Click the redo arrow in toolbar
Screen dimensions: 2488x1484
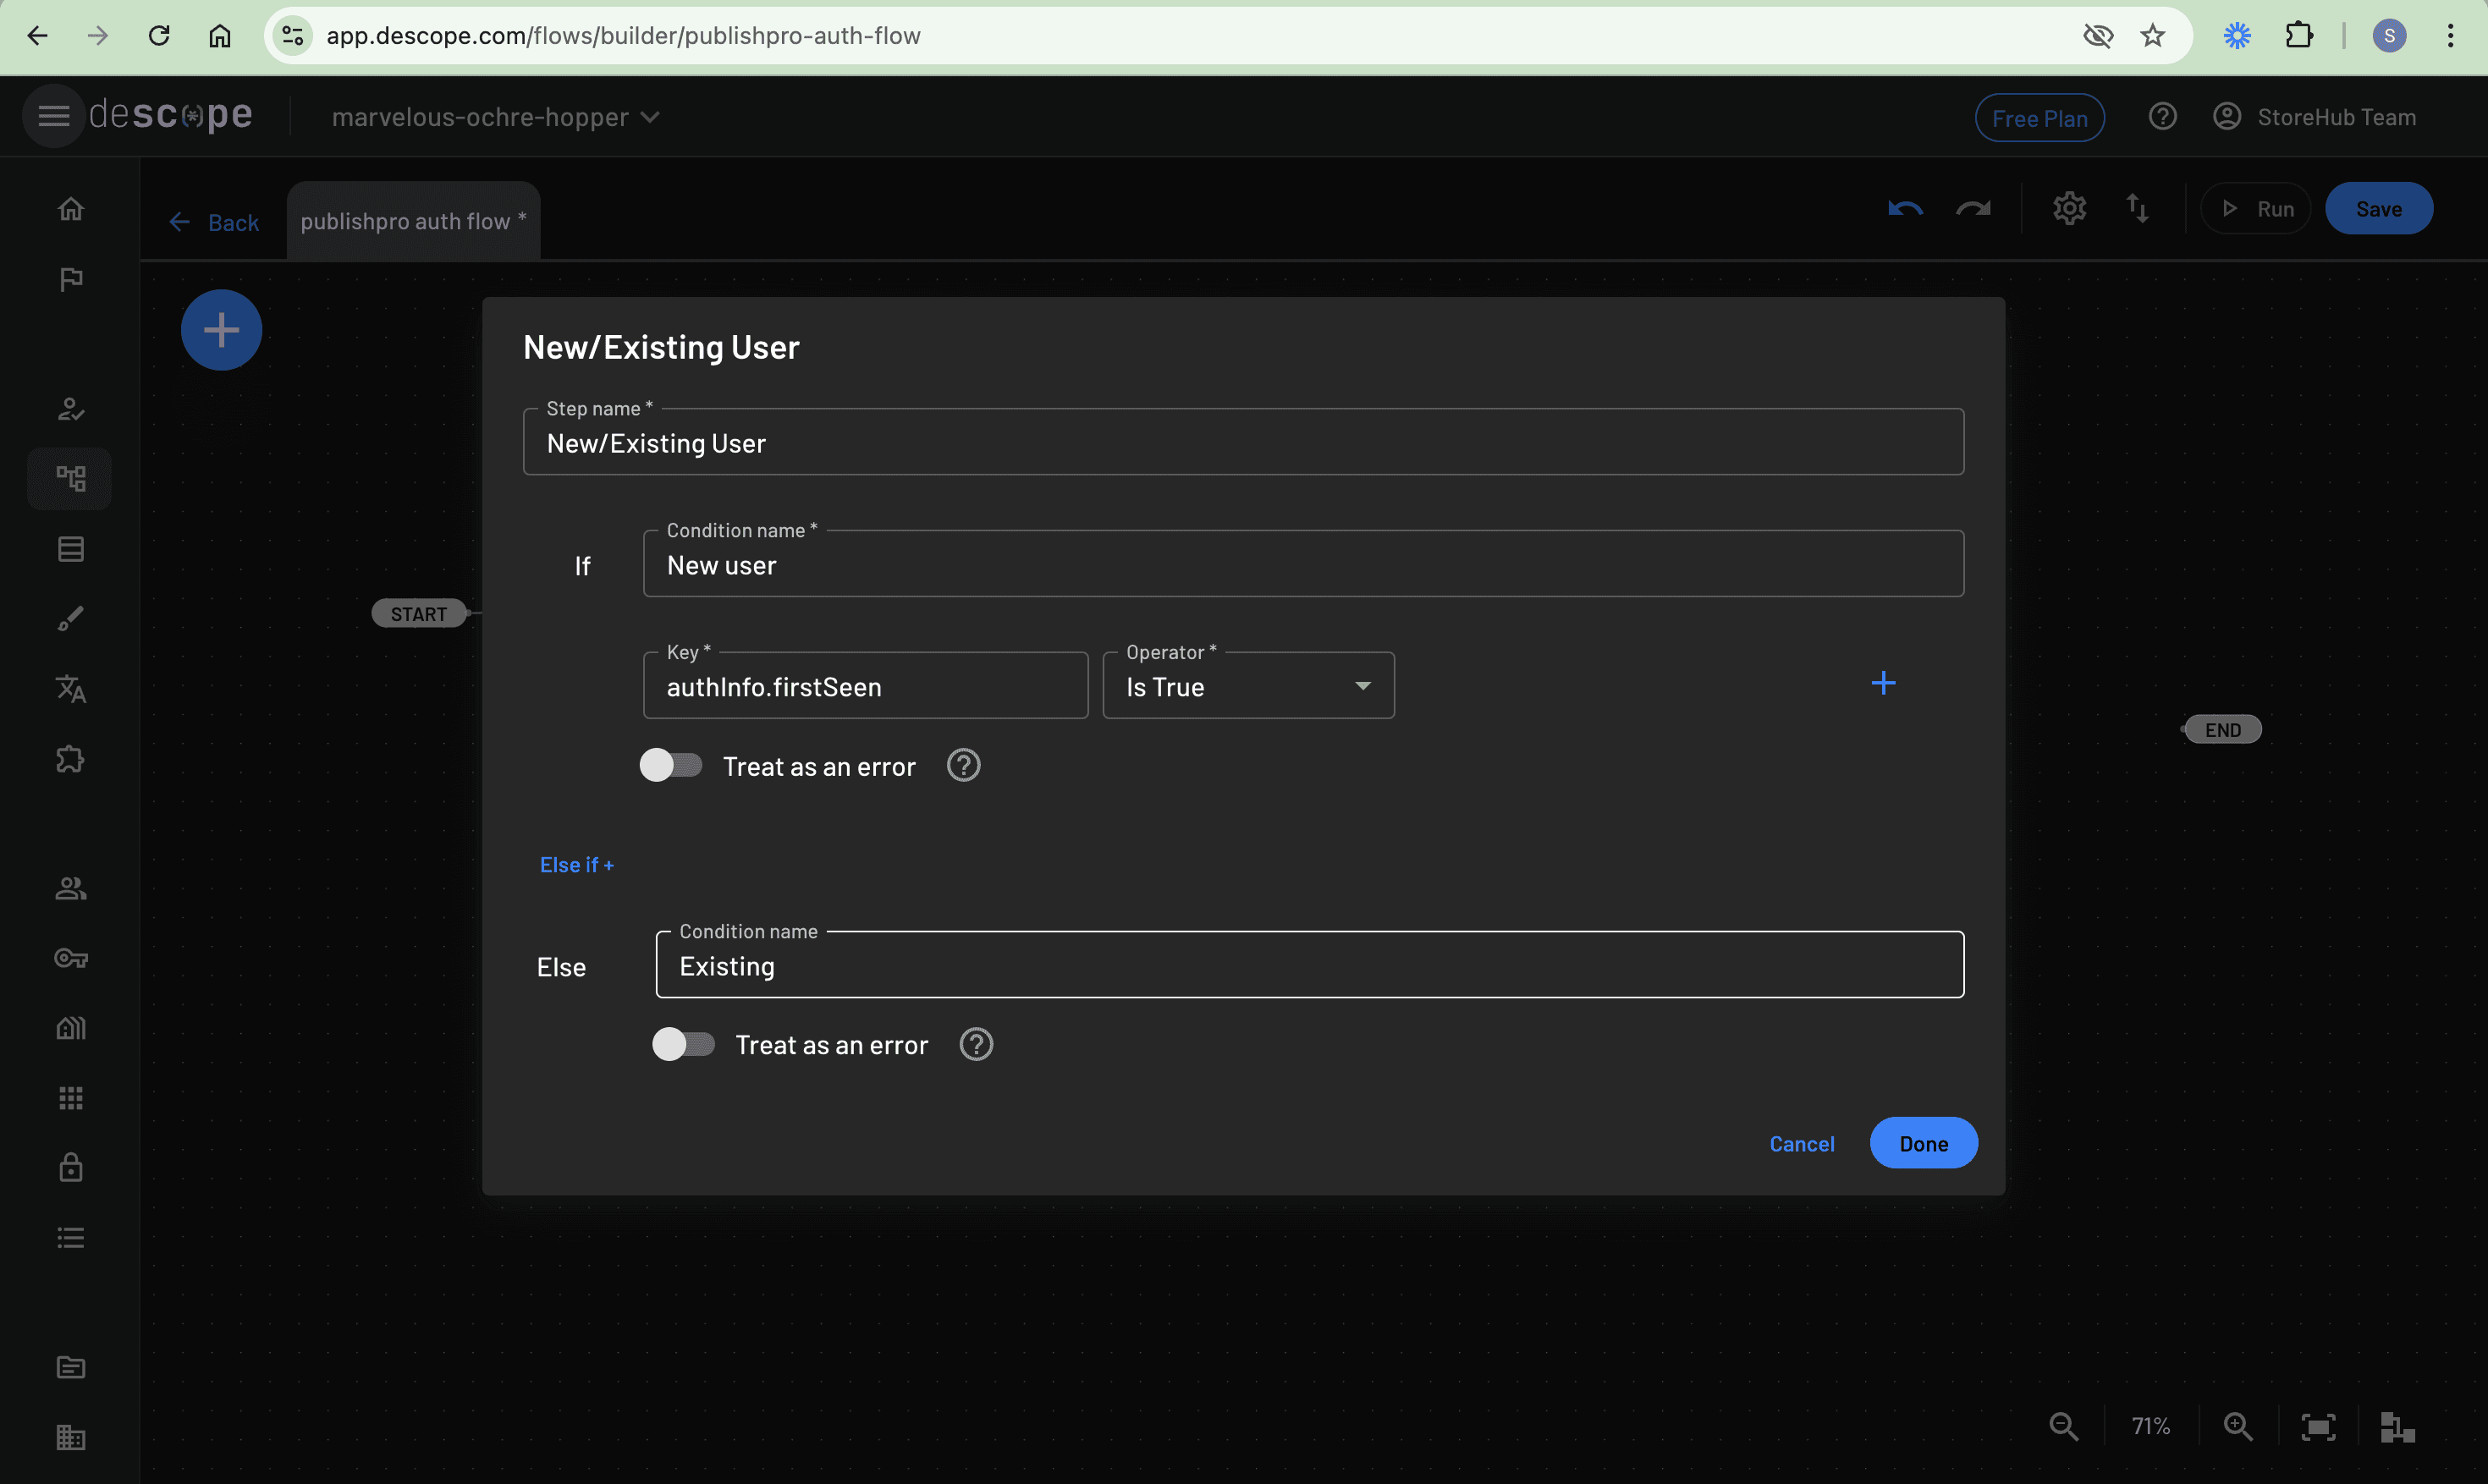[1973, 209]
